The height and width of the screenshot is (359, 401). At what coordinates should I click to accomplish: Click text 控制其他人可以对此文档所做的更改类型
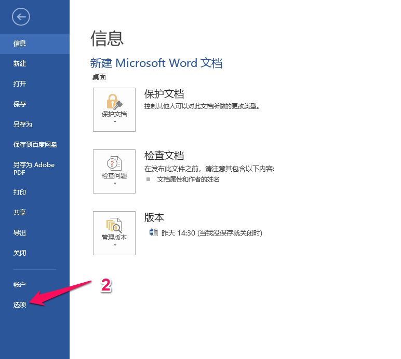[202, 106]
